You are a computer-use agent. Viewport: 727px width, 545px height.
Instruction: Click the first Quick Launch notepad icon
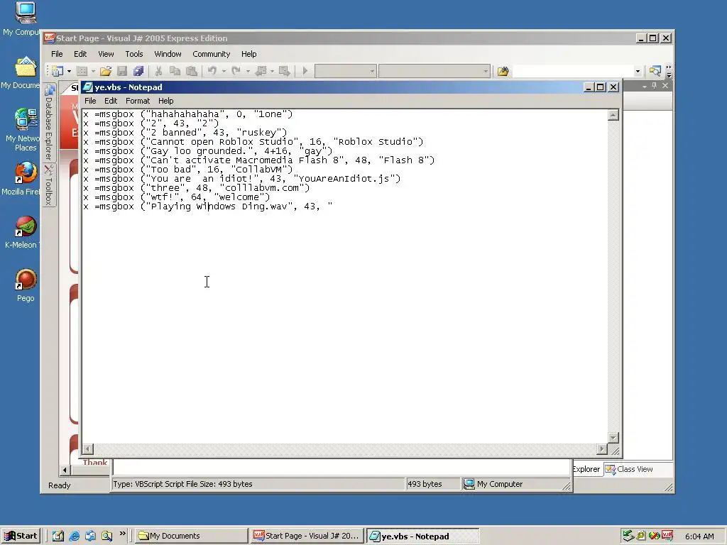click(58, 536)
